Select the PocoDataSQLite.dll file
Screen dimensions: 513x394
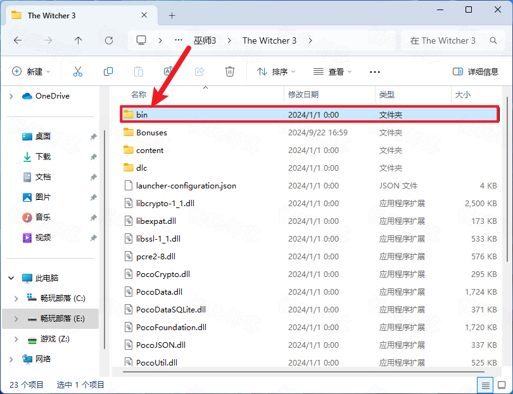(310, 309)
